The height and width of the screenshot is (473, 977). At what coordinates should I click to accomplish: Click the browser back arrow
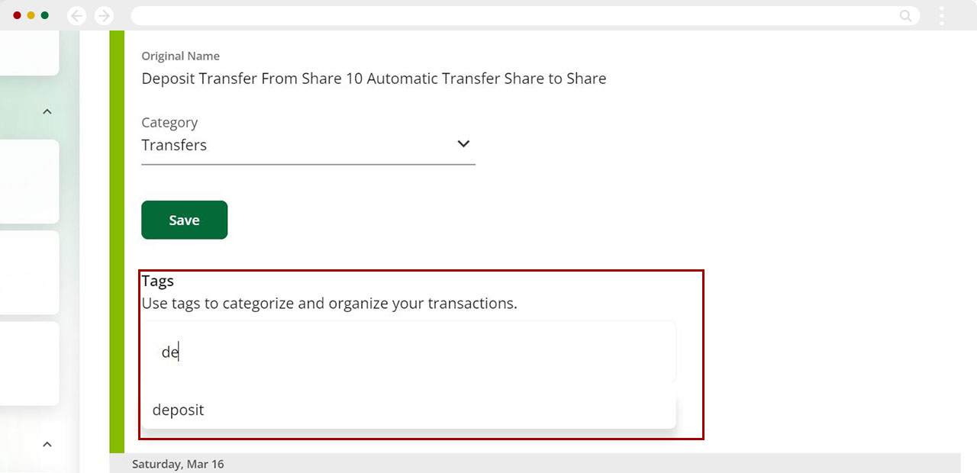pos(76,15)
